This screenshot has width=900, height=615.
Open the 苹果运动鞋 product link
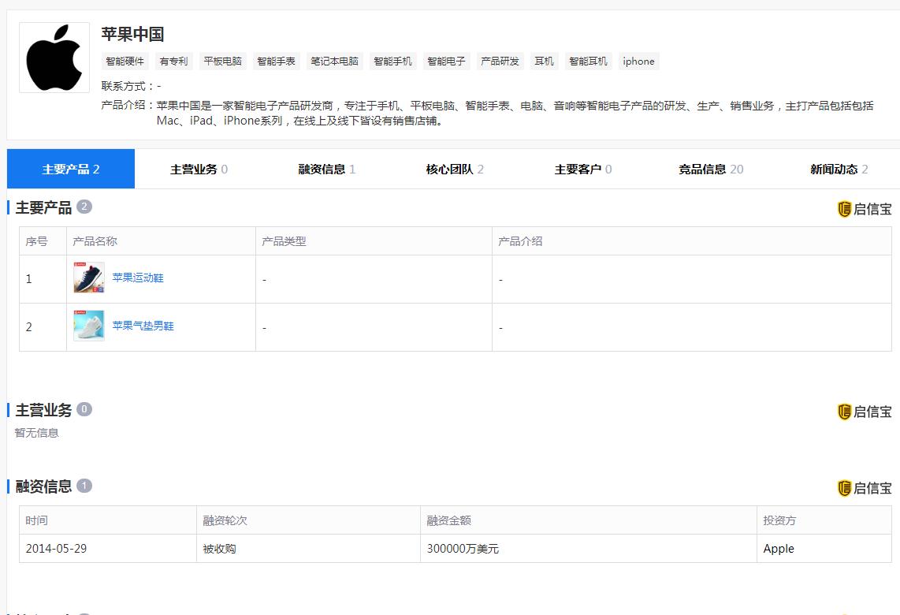tap(138, 278)
